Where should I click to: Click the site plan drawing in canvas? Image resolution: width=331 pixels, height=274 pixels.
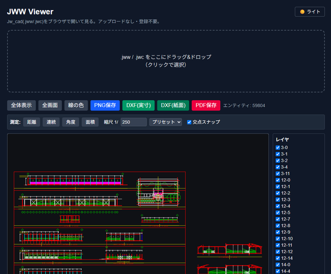tap(158, 192)
